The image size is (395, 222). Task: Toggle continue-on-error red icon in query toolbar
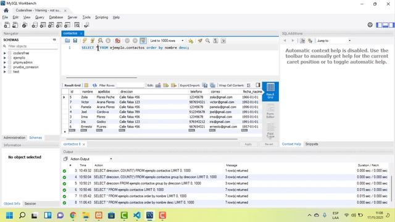pos(117,41)
